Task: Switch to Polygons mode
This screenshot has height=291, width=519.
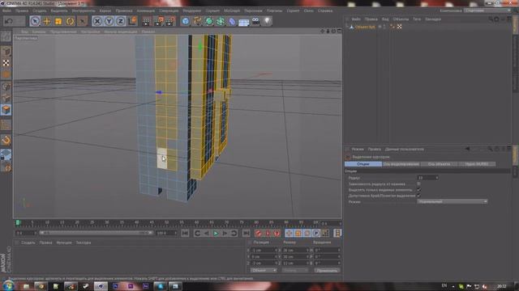Action: tap(6, 110)
